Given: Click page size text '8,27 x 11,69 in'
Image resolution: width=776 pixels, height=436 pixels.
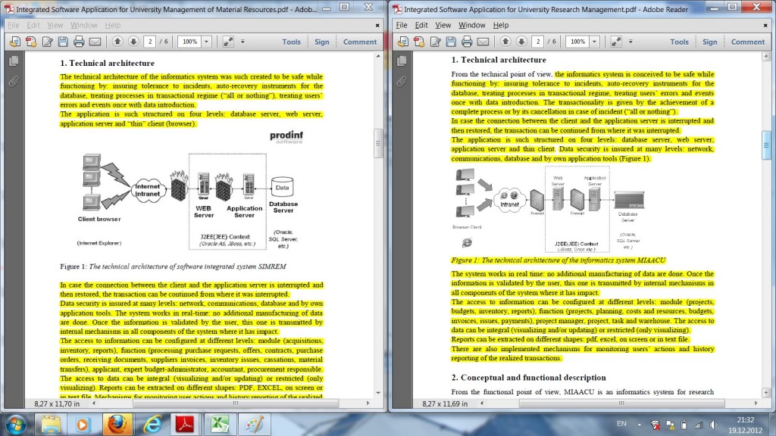Looking at the screenshot, I should [445, 404].
